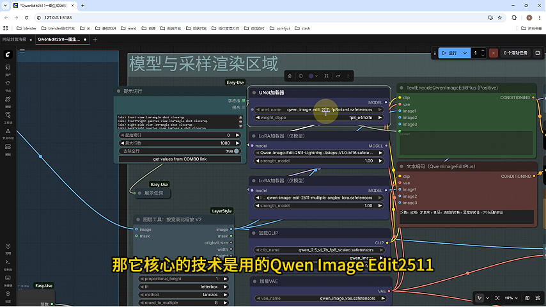The width and height of the screenshot is (546, 307).
Task: Collapse the Load VAE node dot
Action: click(254, 281)
